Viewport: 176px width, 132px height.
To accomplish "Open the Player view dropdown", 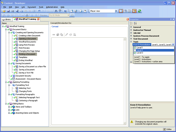I will click(116, 11).
